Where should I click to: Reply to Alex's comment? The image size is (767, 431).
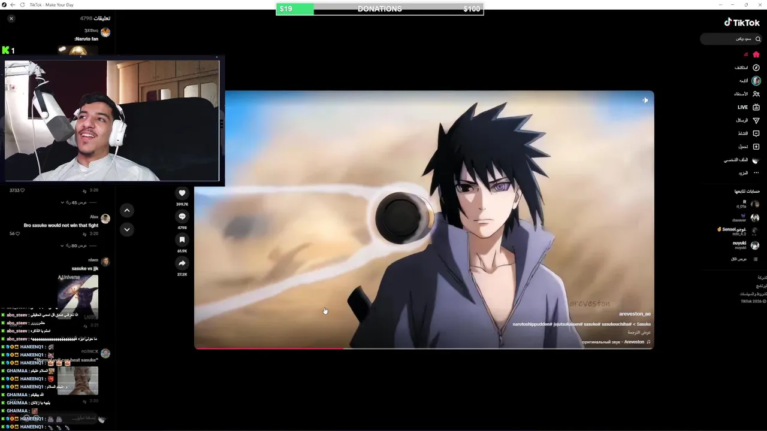85,233
